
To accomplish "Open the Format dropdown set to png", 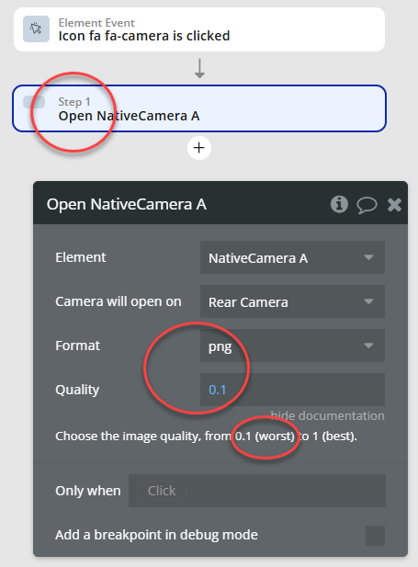I will (292, 346).
